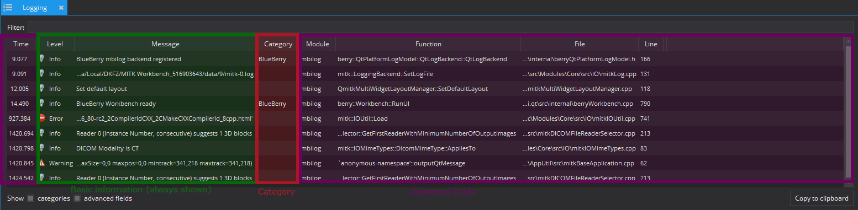Click the Warning triangle icon in row 1420.845

(x=42, y=163)
